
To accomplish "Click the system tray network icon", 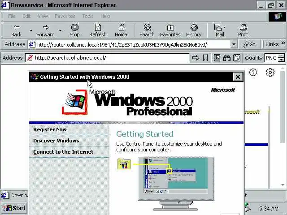I will (248, 208).
